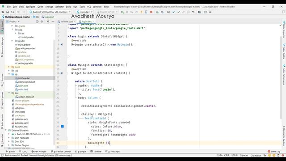
Task: Click the Git history clock icon
Action: point(188,12)
